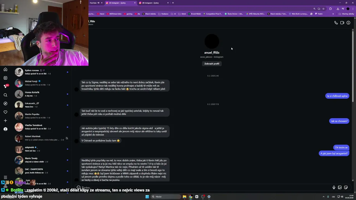This screenshot has width=356, height=200.
Task: Start an audio call in the chat
Action: tap(336, 23)
